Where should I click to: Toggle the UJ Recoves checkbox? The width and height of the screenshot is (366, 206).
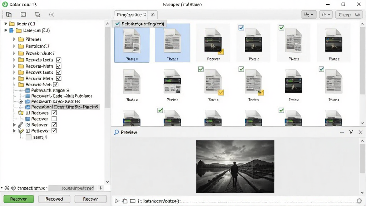(x=54, y=113)
